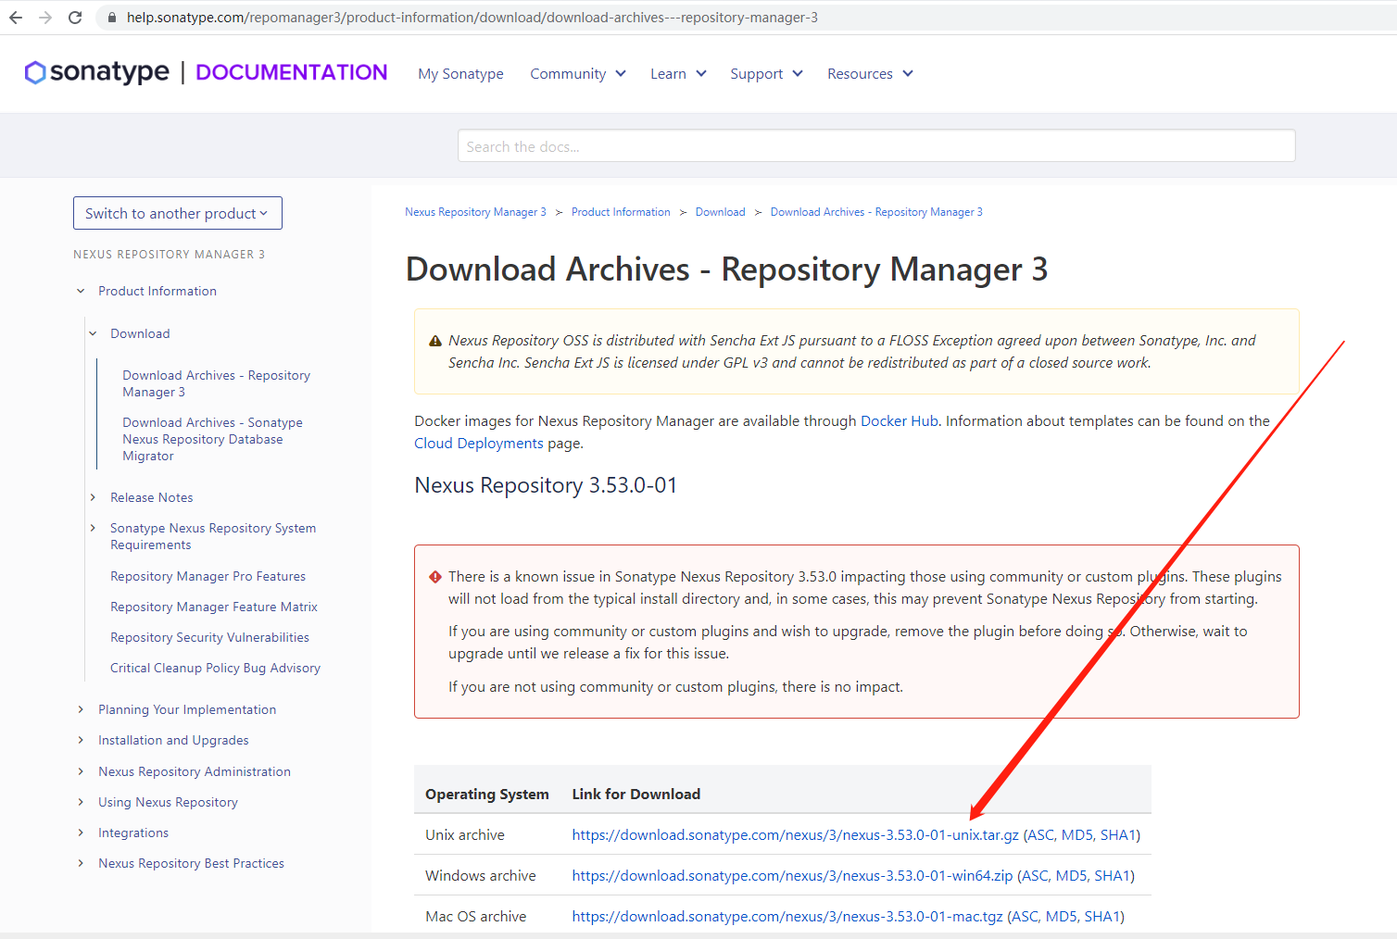Open Repository Manager Pro Features

pyautogui.click(x=208, y=576)
